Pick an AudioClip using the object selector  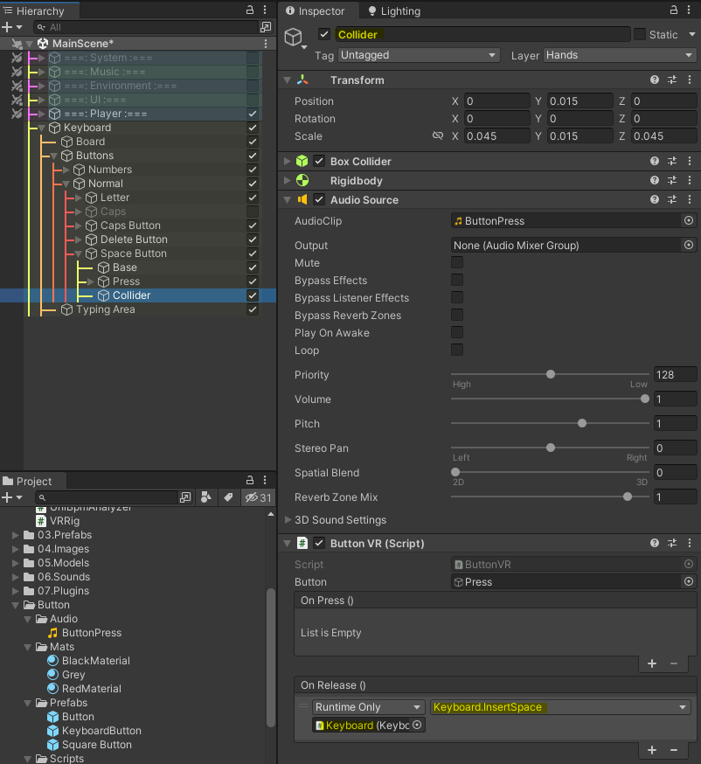point(689,221)
